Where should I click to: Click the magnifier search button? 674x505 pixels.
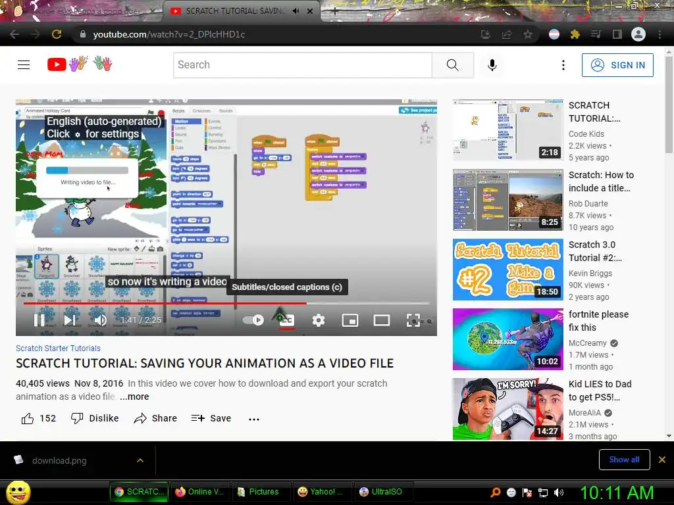click(453, 65)
